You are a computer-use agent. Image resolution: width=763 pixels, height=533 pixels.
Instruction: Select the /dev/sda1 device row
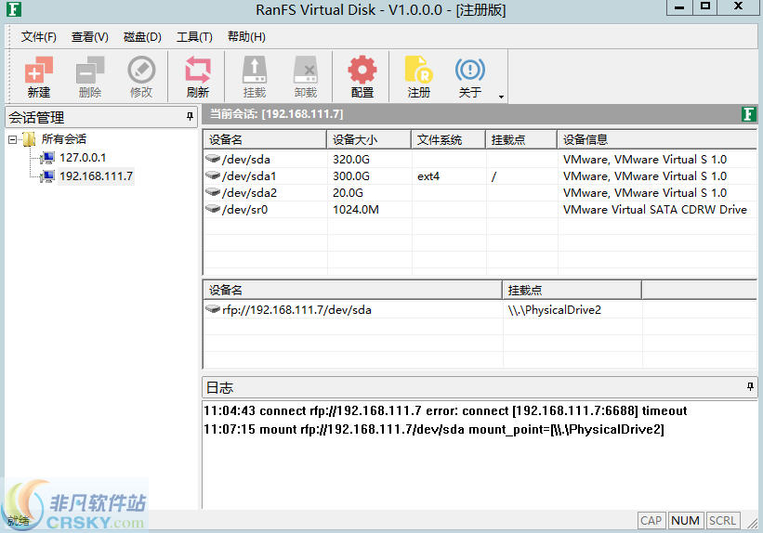tap(480, 176)
